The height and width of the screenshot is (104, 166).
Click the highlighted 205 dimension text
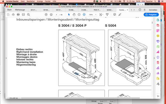pyautogui.click(x=77, y=74)
